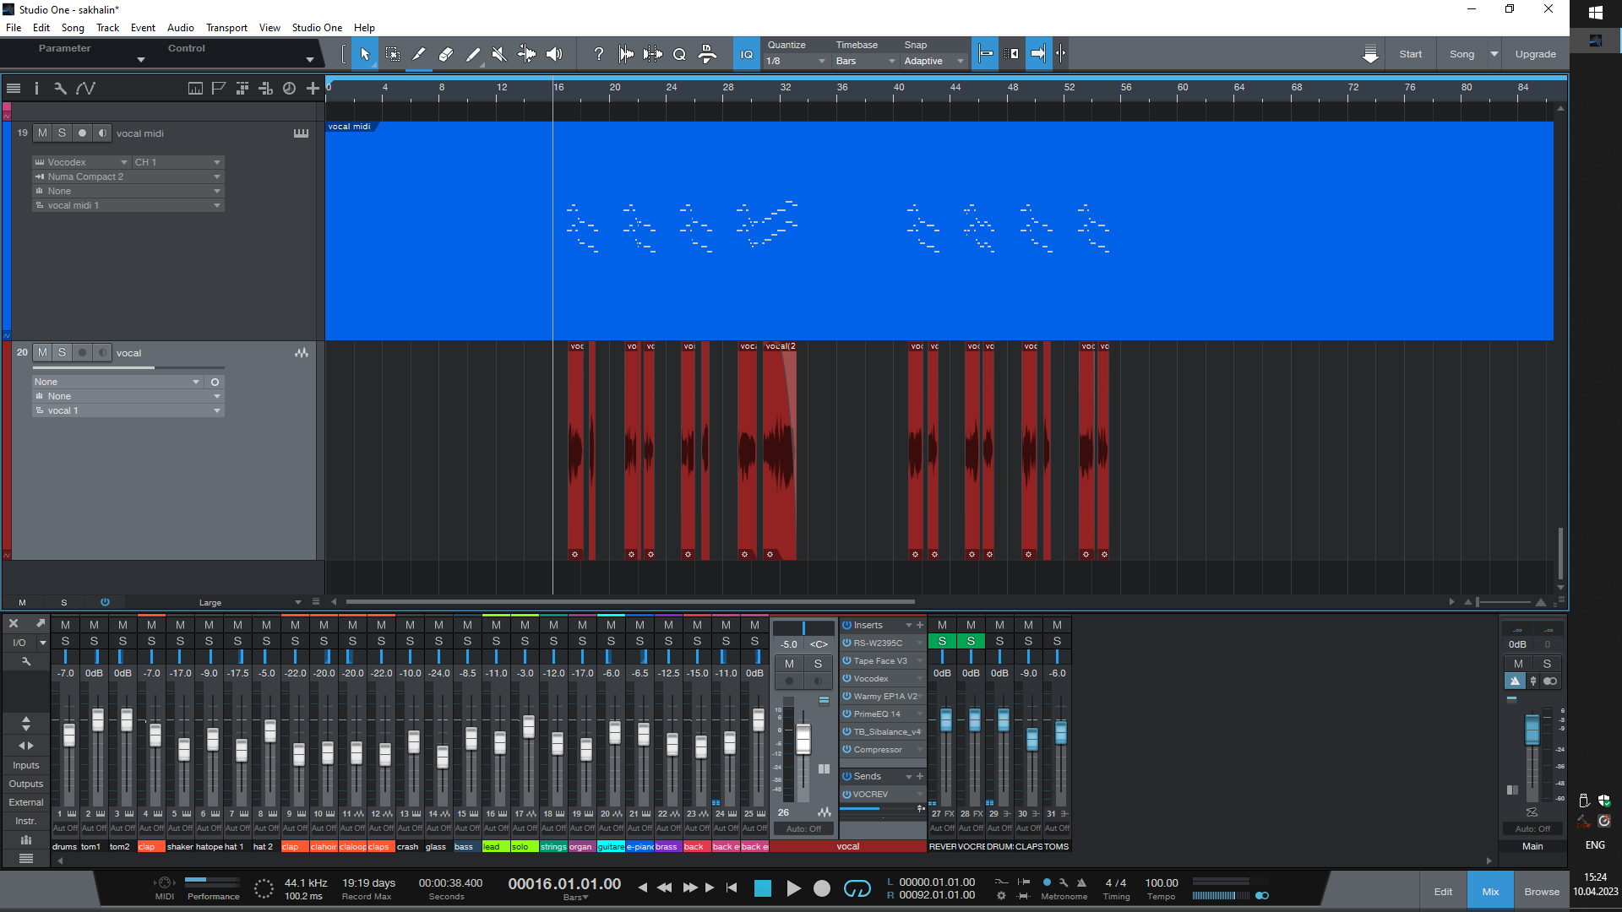Solo the vocal track 20

point(62,352)
